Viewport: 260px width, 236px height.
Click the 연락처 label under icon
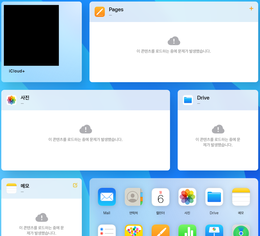click(133, 213)
